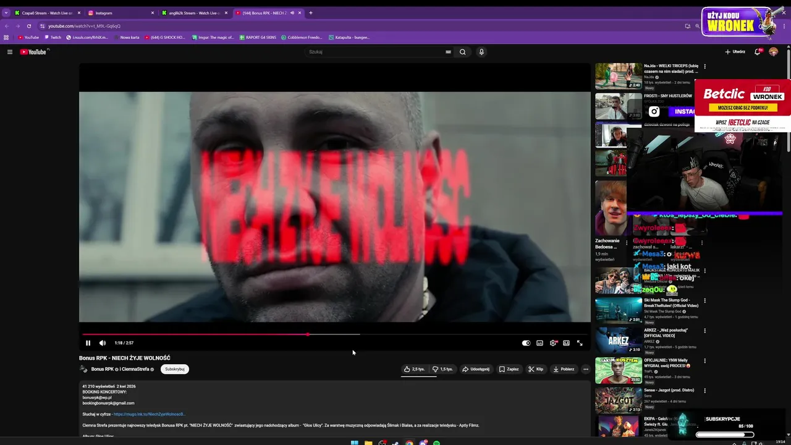This screenshot has width=791, height=445.
Task: Click the Udostępnij share button
Action: click(x=476, y=369)
